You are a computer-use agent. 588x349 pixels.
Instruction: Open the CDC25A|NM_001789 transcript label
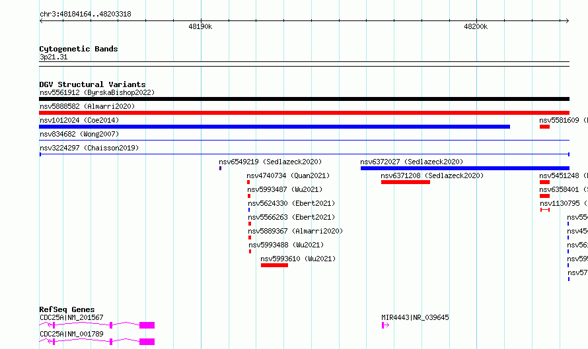click(71, 334)
